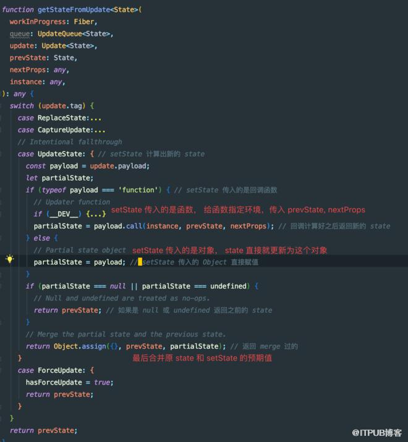Screen dimensions: 408x442
Task: Expand the folded CaptureUpdate case ellipsis
Action: [100, 131]
